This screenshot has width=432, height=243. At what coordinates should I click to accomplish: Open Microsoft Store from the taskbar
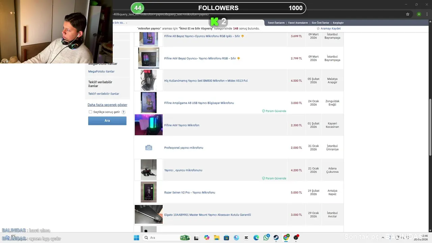pyautogui.click(x=226, y=238)
